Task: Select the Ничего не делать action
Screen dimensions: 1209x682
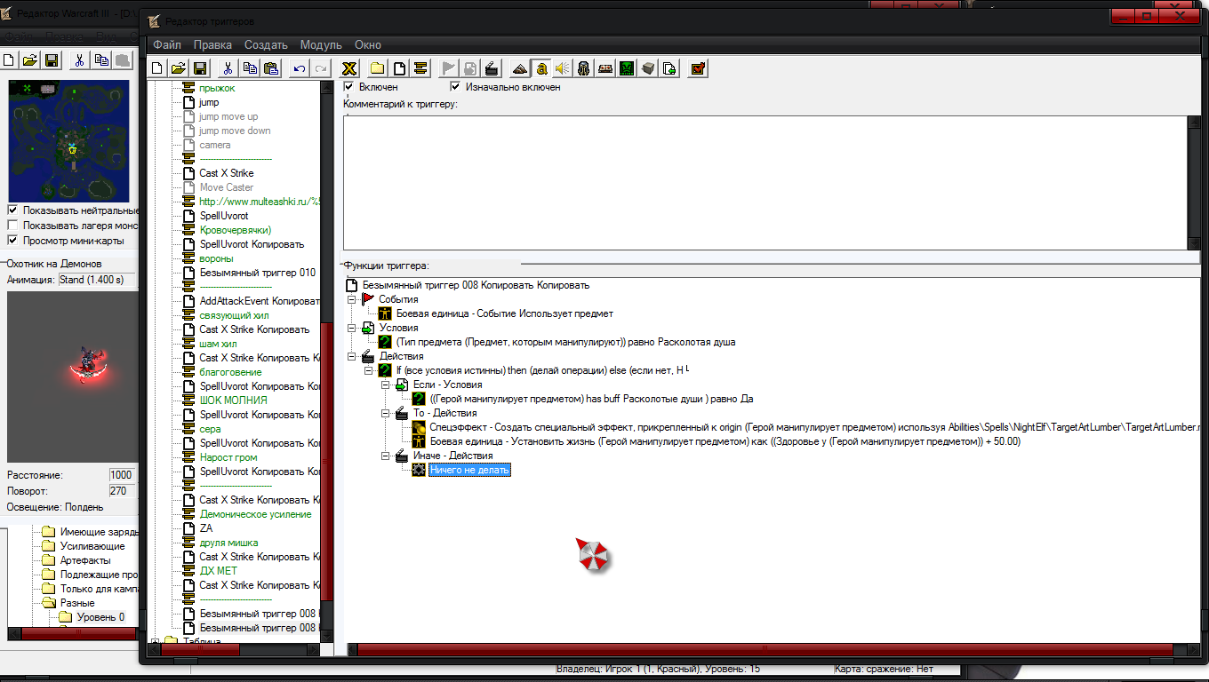Action: coord(469,471)
